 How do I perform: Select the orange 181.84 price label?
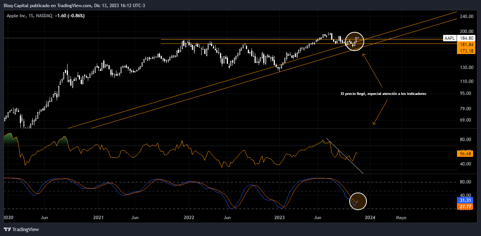coord(466,44)
